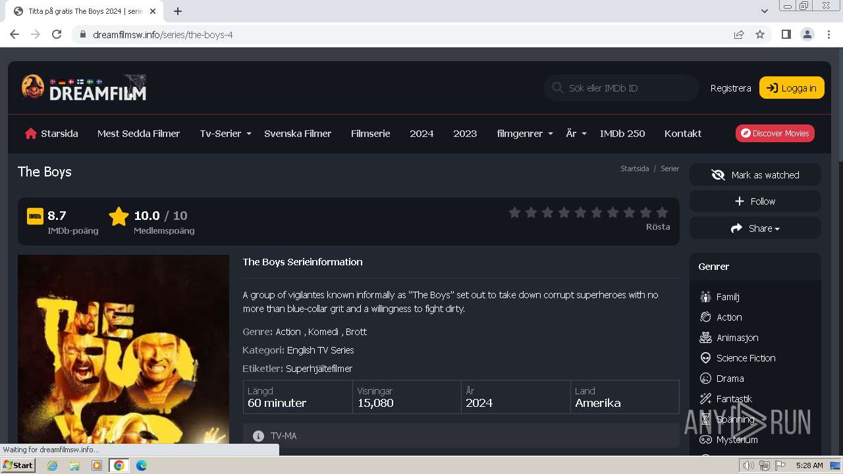The image size is (843, 474).
Task: Open Superhjältefilmer tag
Action: point(319,369)
